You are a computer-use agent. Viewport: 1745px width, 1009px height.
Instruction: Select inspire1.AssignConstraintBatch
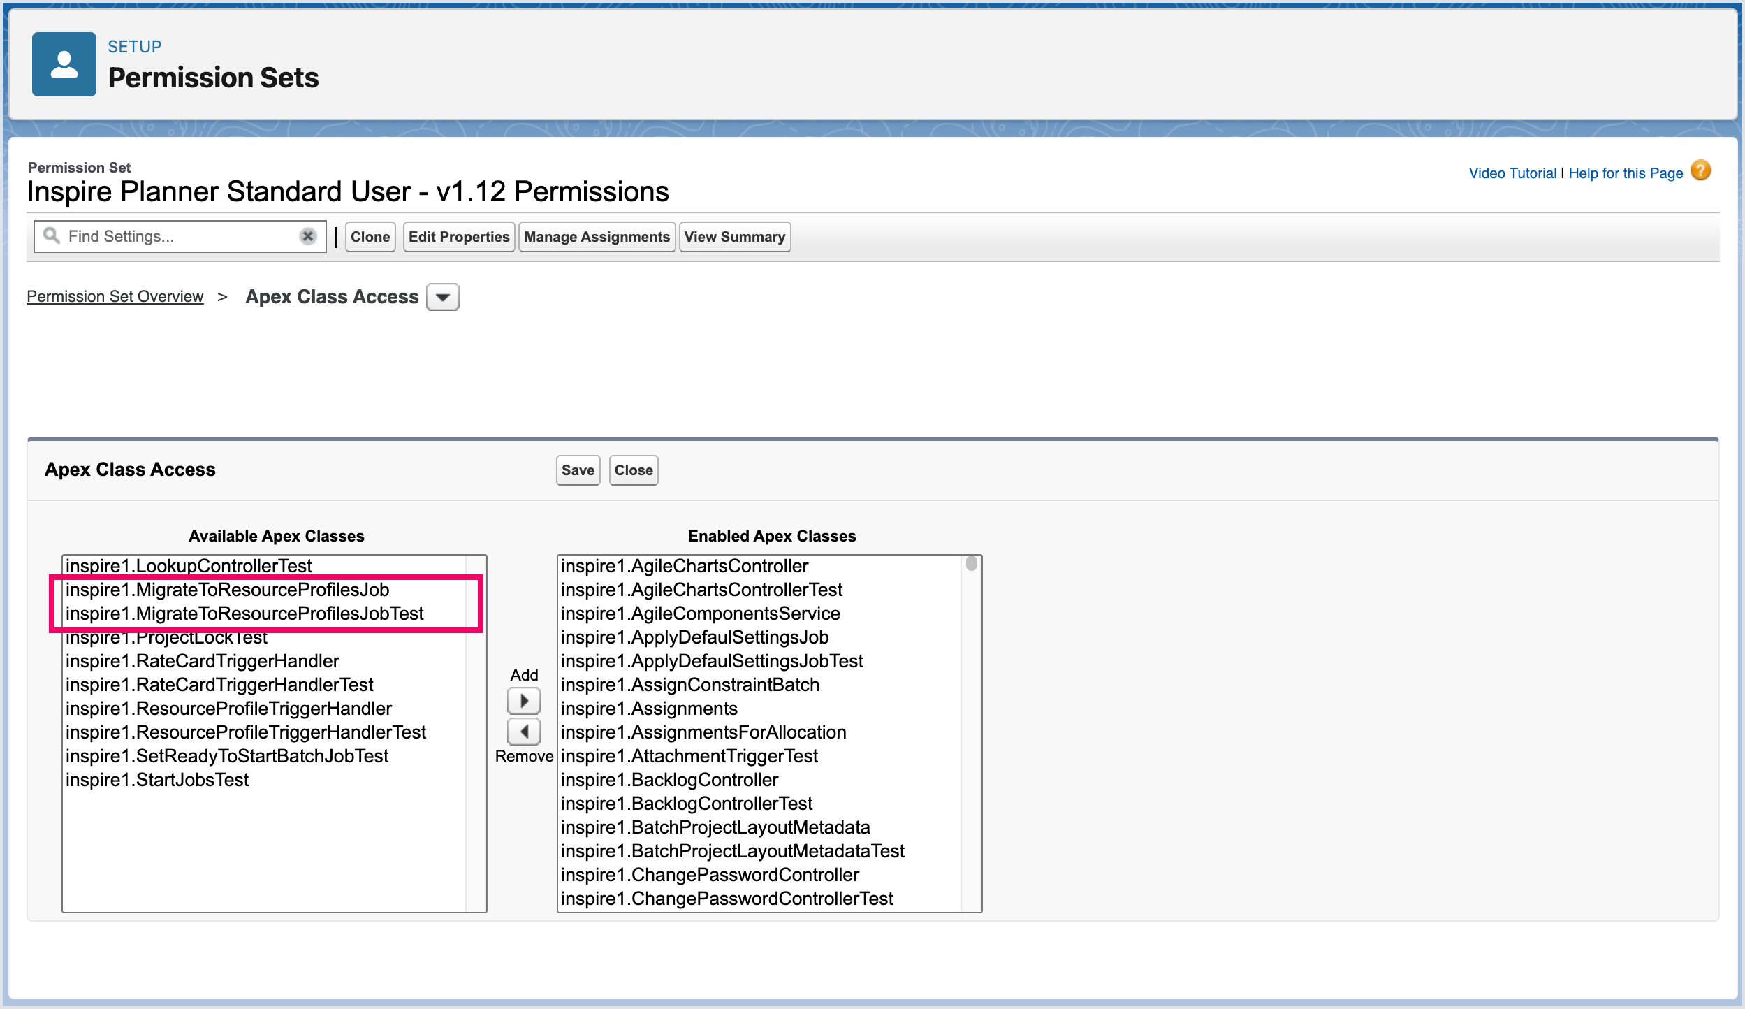point(760,685)
